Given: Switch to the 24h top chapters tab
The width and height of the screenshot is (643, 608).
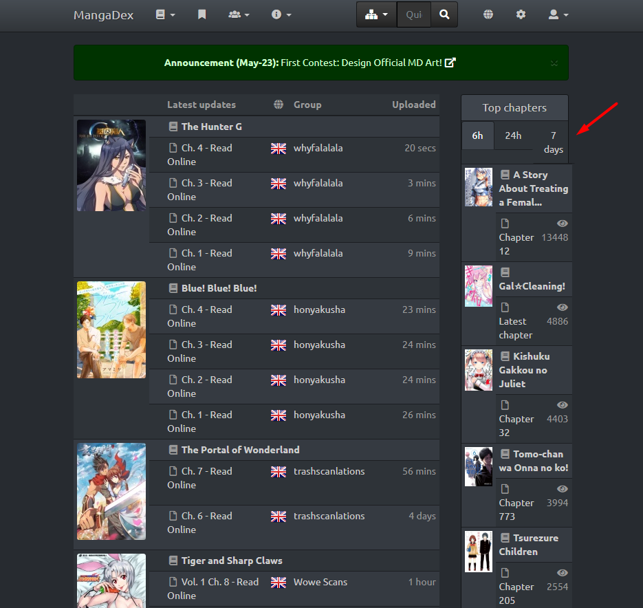Looking at the screenshot, I should (x=513, y=135).
